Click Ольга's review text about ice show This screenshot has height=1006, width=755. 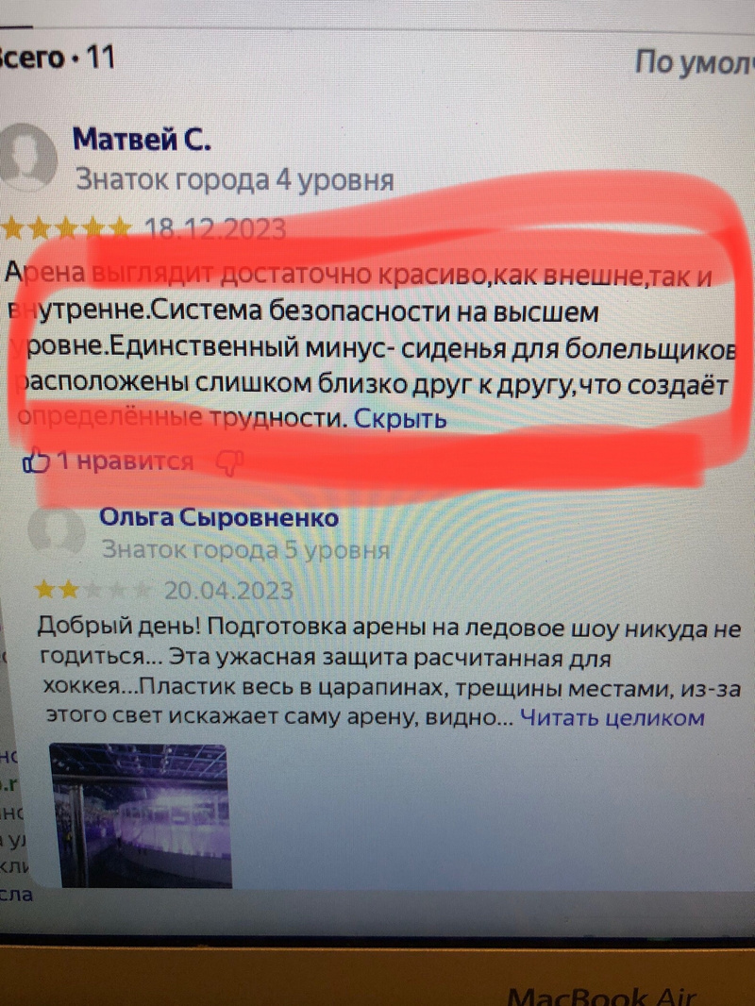(x=390, y=671)
